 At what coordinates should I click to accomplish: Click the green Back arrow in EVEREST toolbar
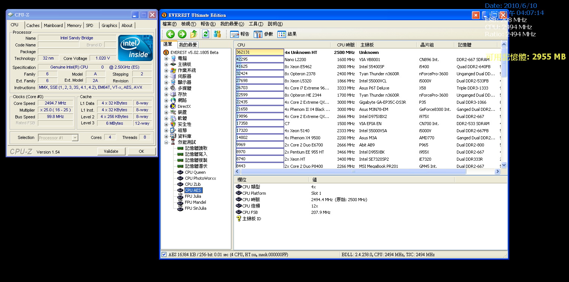(171, 34)
